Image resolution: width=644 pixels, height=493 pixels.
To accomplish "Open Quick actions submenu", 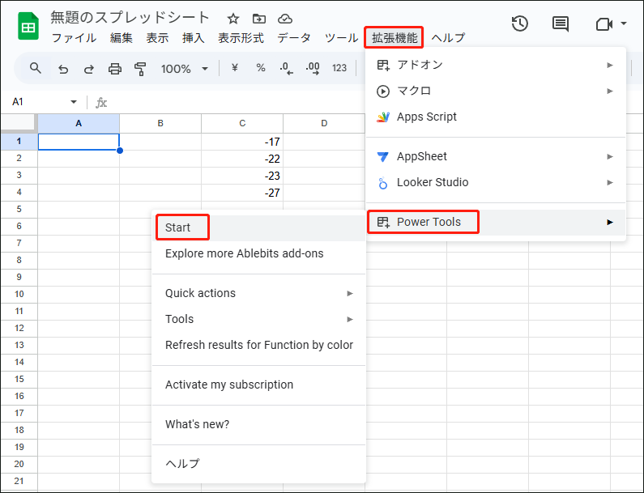I will (258, 293).
